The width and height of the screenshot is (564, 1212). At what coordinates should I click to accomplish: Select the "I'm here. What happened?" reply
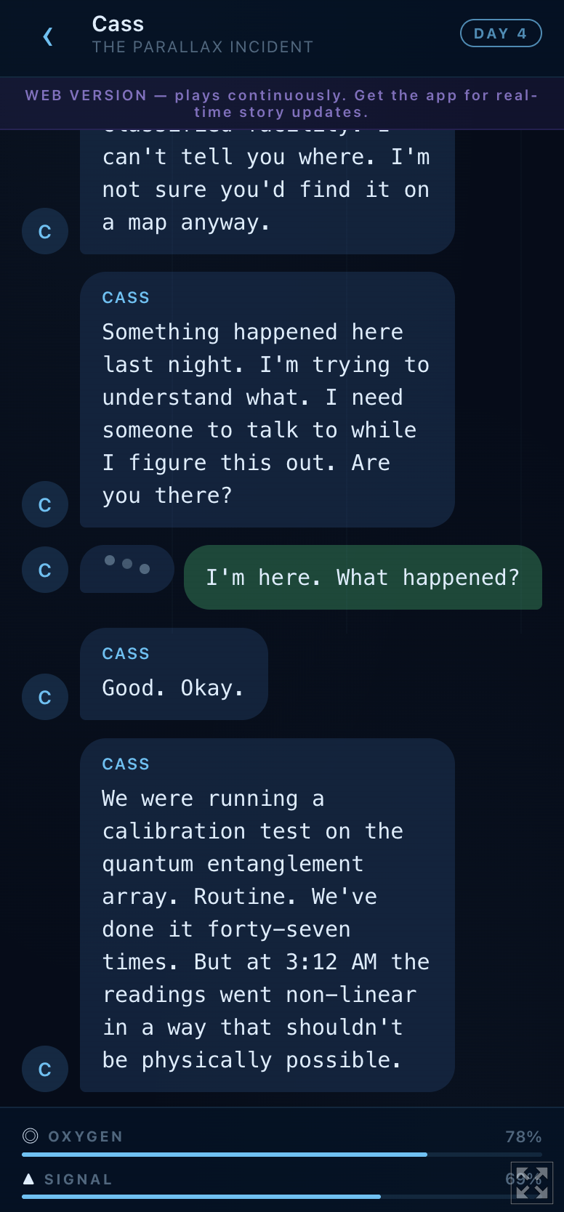[x=363, y=578]
